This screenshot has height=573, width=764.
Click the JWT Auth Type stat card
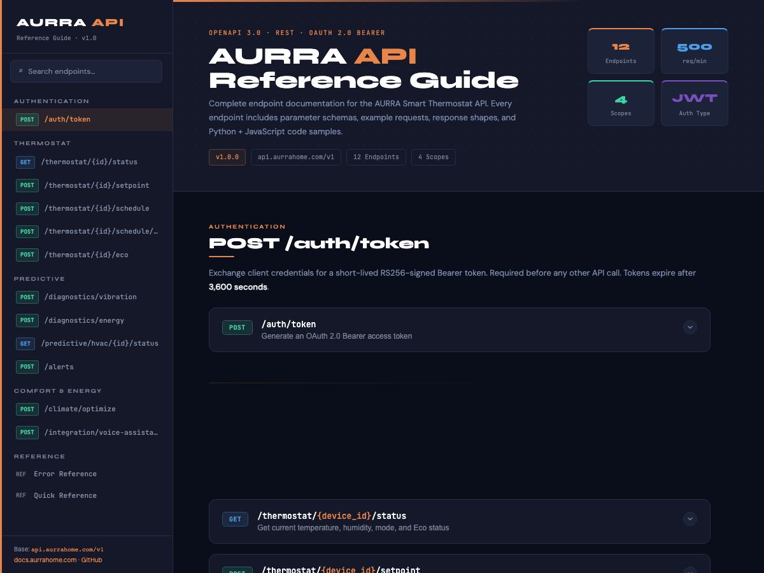click(x=695, y=103)
